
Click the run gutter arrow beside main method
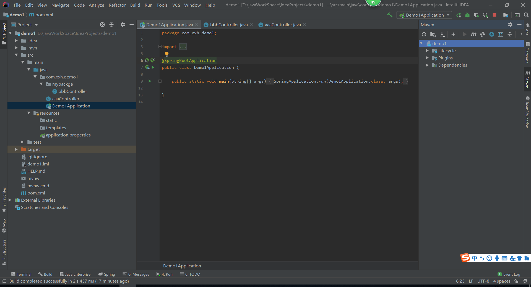(x=150, y=81)
